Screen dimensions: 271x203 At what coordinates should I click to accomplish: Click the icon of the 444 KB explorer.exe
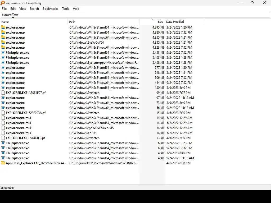click(x=3, y=82)
